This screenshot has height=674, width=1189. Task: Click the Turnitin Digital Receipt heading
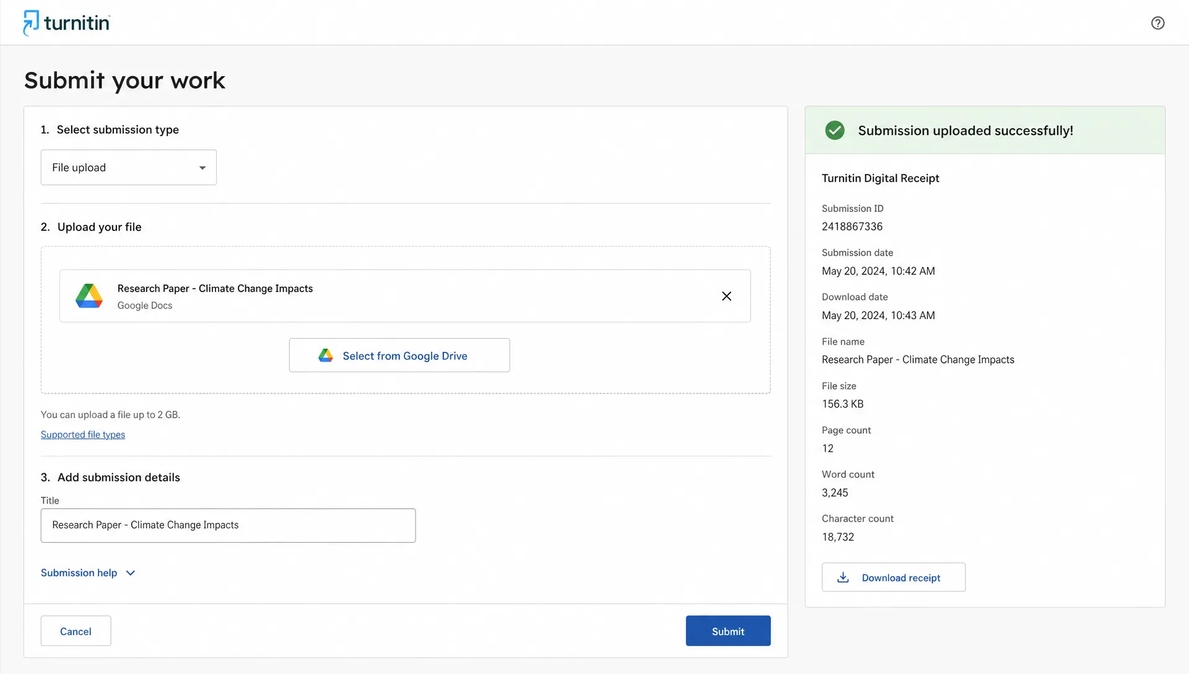[880, 178]
